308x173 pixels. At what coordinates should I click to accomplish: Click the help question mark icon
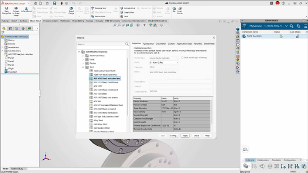(x=283, y=3)
